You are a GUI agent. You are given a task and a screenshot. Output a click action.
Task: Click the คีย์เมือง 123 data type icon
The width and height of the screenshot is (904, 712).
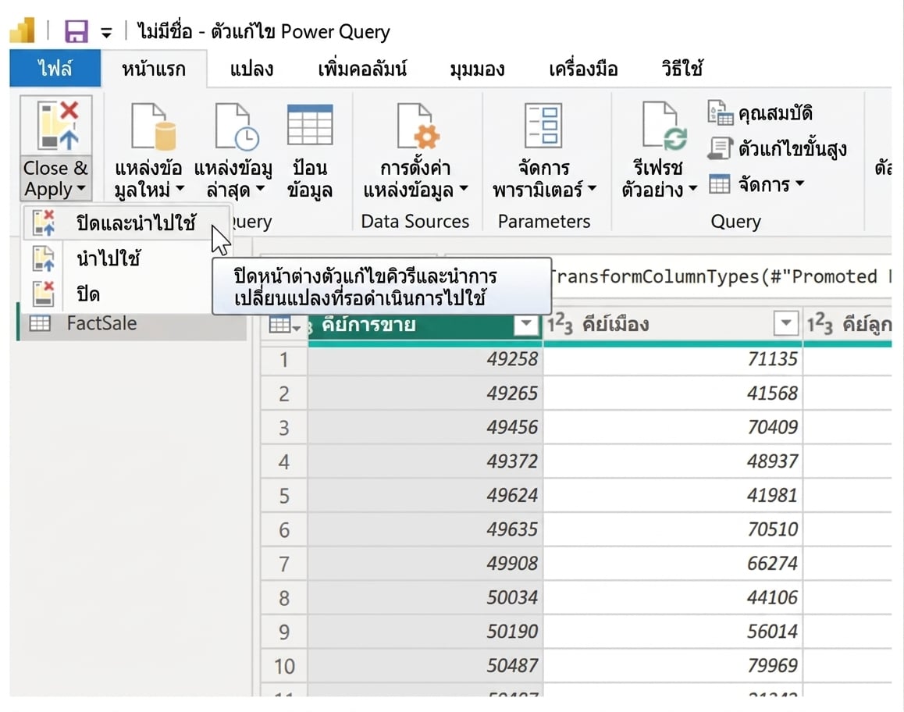[x=560, y=325]
